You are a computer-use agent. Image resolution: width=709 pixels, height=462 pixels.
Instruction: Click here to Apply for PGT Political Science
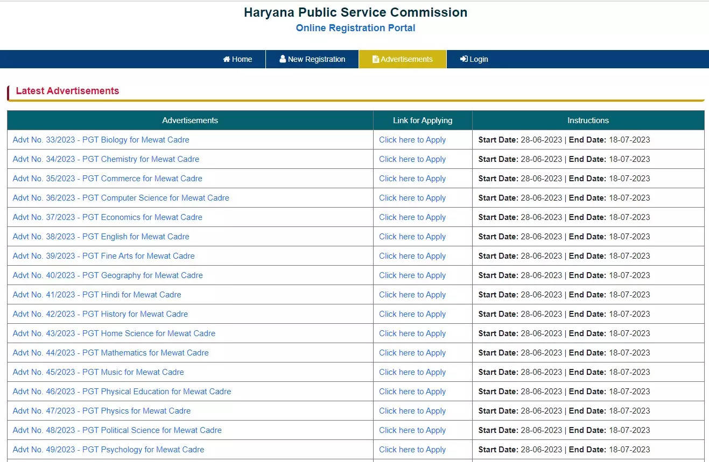(x=412, y=430)
